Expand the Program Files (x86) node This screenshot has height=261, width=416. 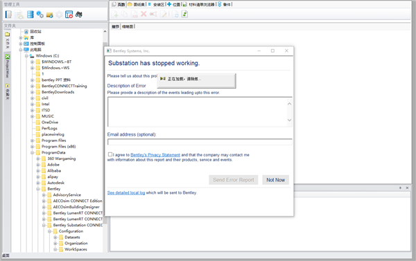pyautogui.click(x=32, y=147)
